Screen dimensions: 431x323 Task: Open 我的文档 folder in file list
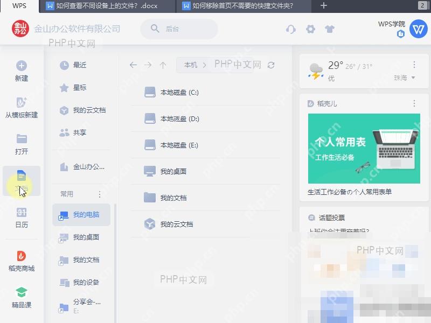205,198
